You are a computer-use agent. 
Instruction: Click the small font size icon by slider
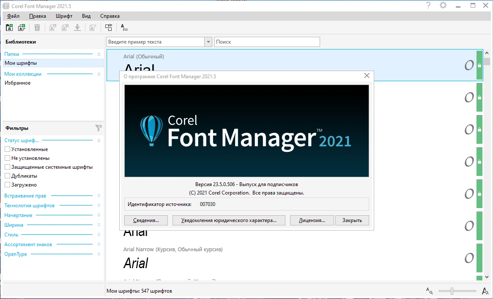[x=430, y=291]
